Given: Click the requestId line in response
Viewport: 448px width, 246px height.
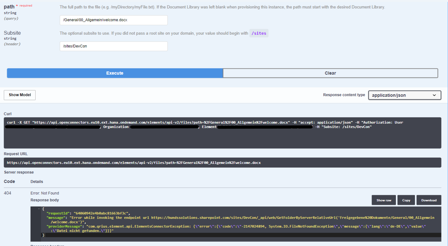Looking at the screenshot, I should 88,213.
